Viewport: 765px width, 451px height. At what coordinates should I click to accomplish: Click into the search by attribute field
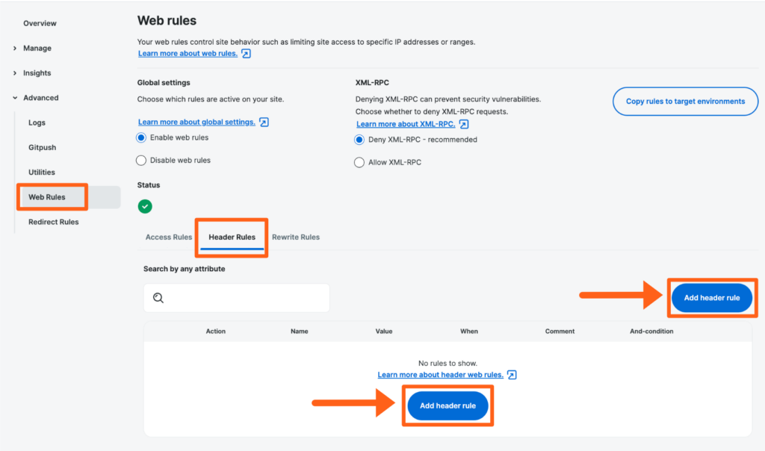pos(247,298)
